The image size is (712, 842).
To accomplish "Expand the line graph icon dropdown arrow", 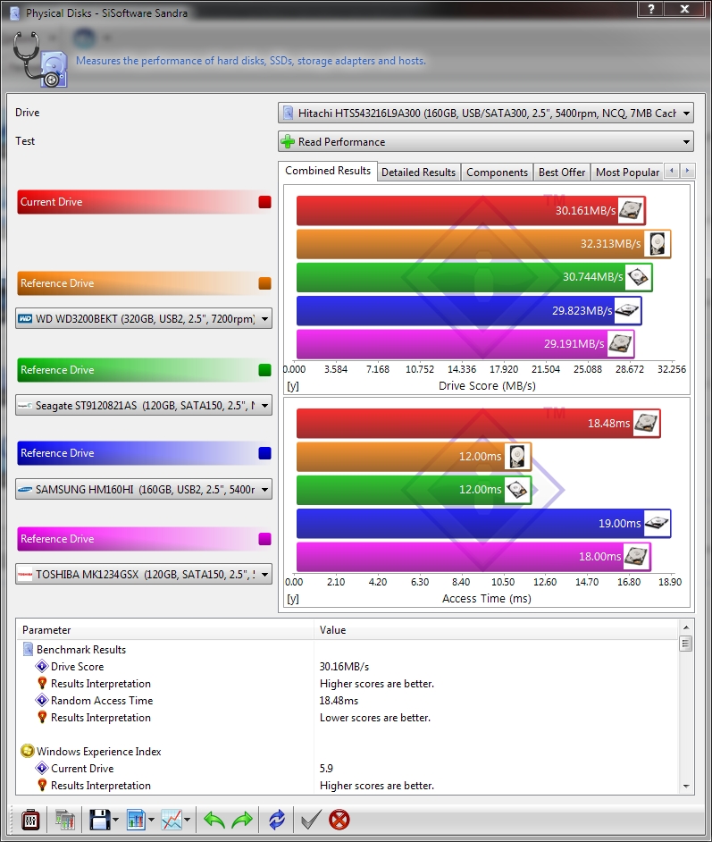I will [188, 820].
